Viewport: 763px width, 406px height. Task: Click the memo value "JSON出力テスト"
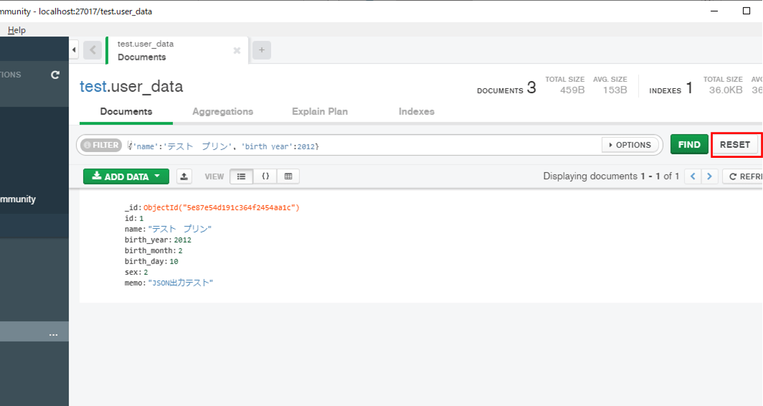tap(181, 283)
